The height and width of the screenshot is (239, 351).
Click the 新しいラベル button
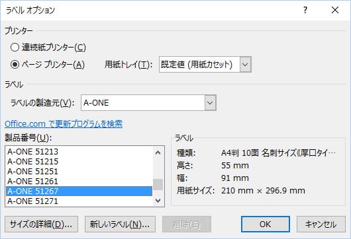(x=120, y=224)
